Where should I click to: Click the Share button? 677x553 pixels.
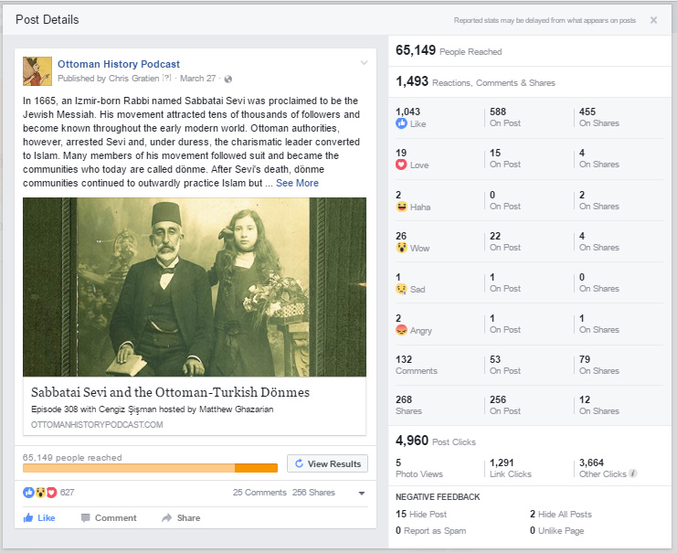(181, 517)
